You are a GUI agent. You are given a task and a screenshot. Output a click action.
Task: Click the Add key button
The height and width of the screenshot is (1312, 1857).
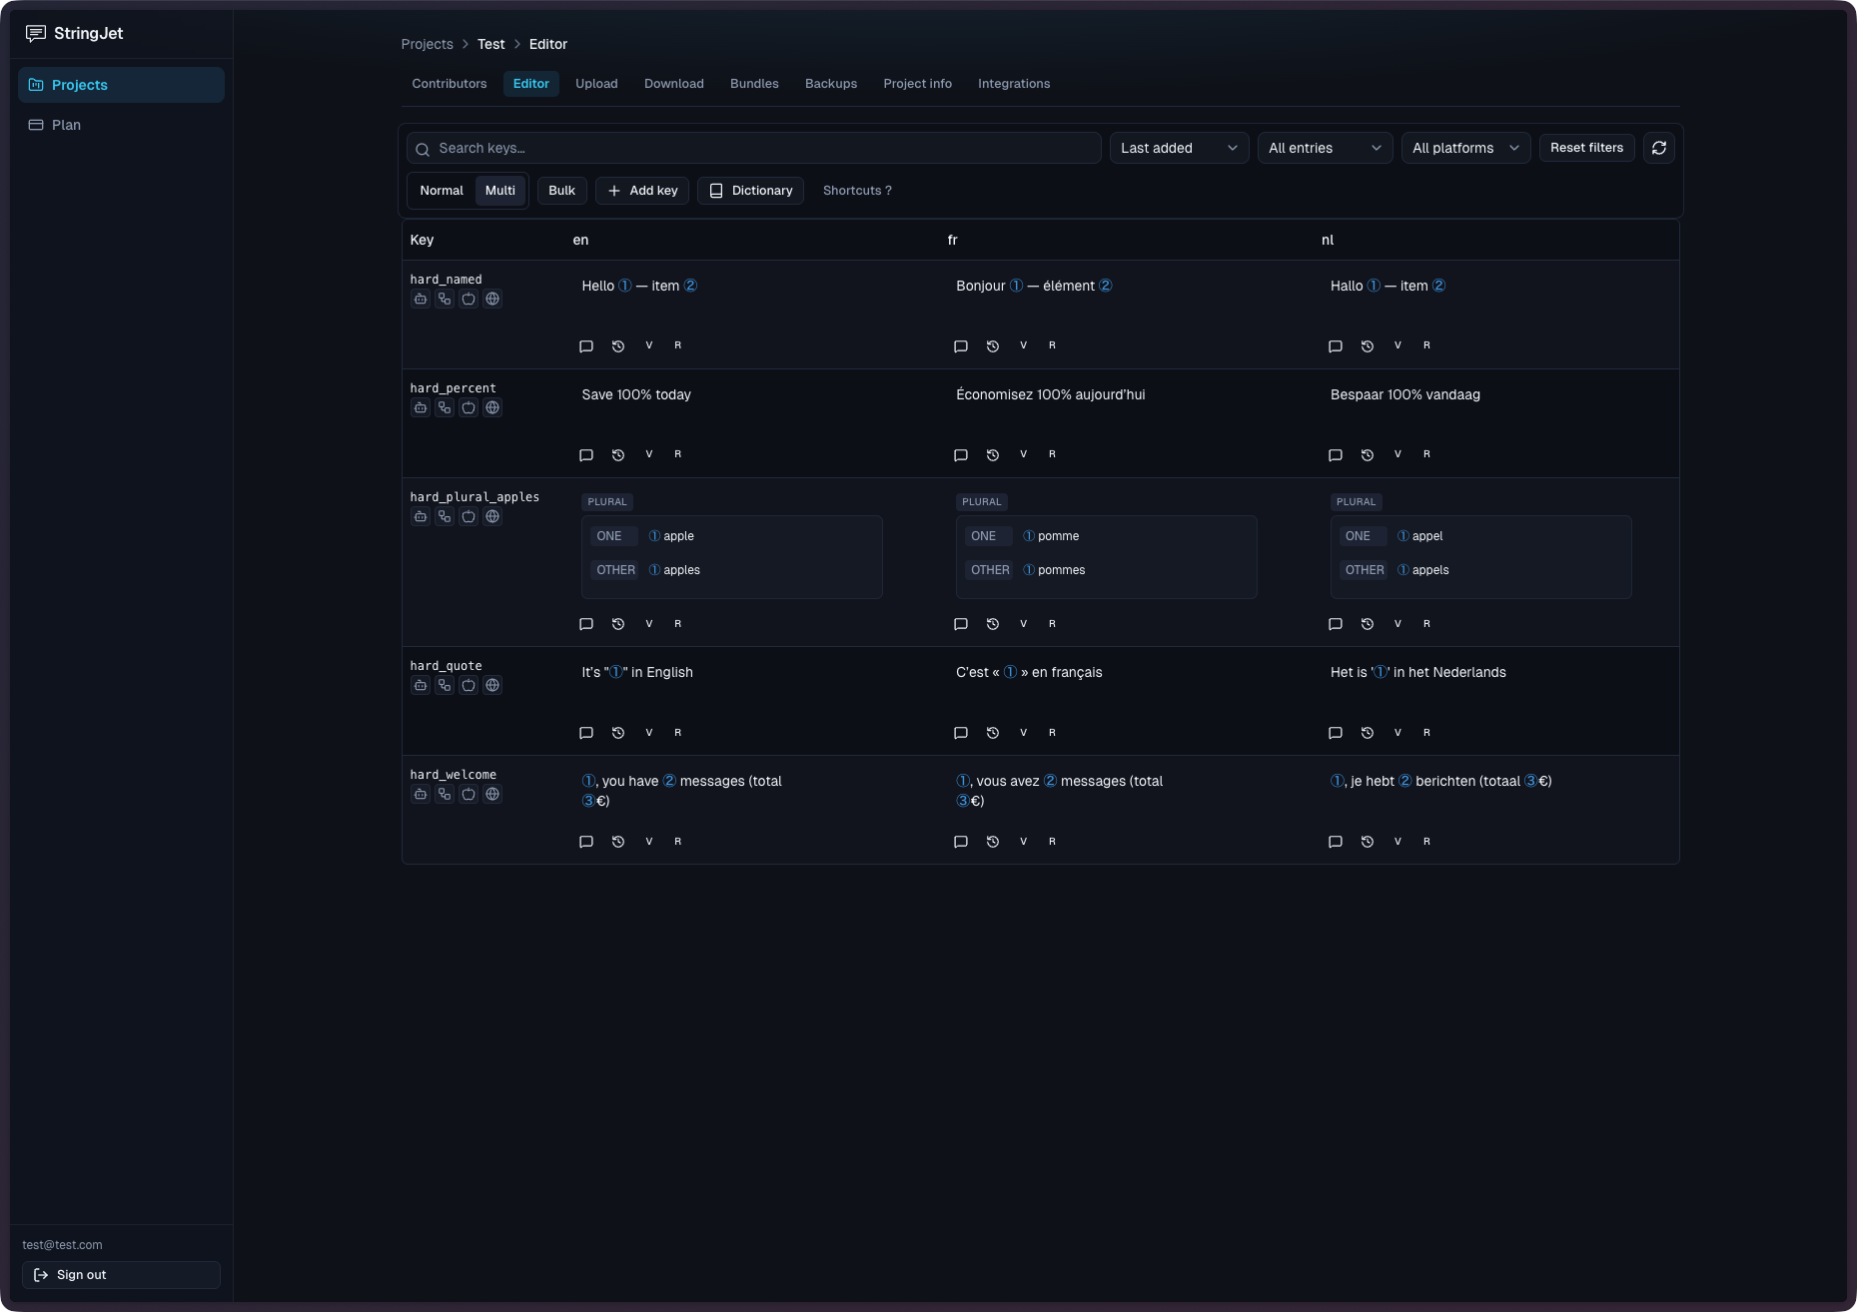[642, 191]
